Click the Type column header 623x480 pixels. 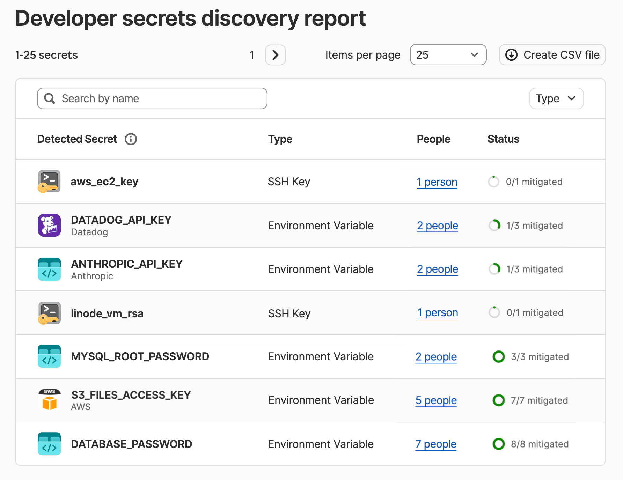pos(280,139)
